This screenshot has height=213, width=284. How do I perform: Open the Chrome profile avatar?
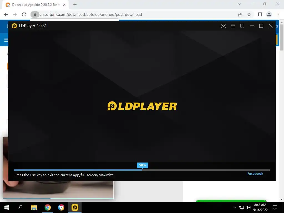coord(269,14)
